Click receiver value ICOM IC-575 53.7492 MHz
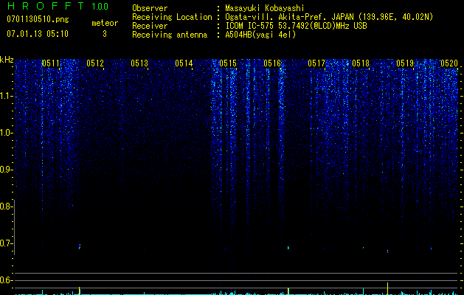Image resolution: width=464 pixels, height=295 pixels. 296,26
